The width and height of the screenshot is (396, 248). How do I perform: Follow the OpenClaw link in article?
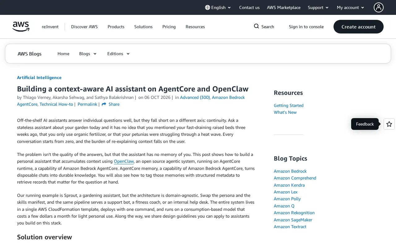[x=124, y=161]
